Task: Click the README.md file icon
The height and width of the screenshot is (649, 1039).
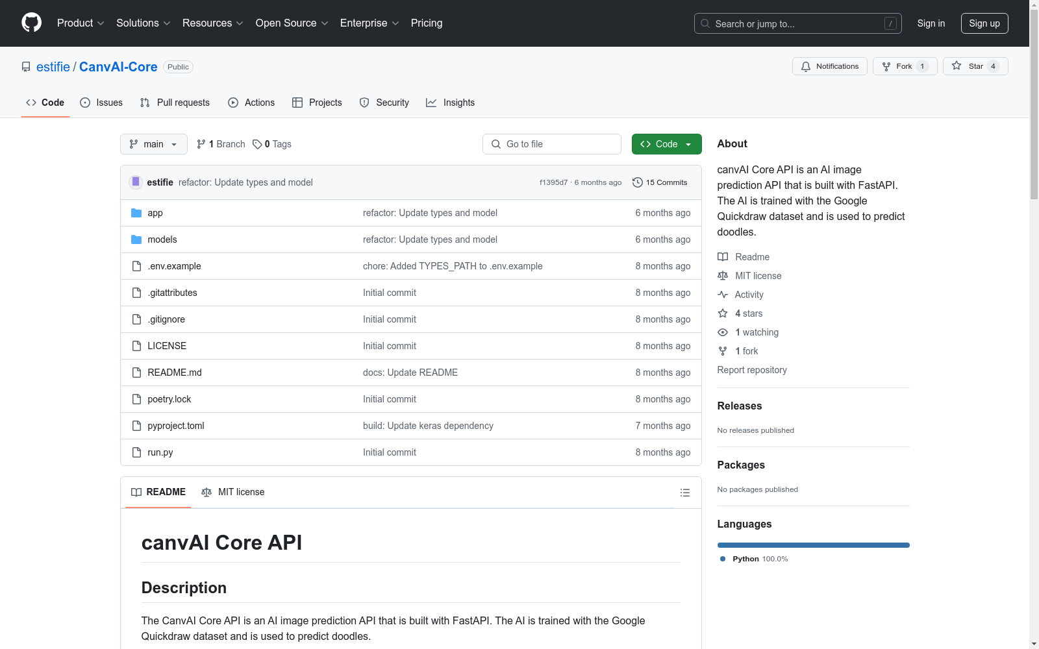Action: (136, 373)
